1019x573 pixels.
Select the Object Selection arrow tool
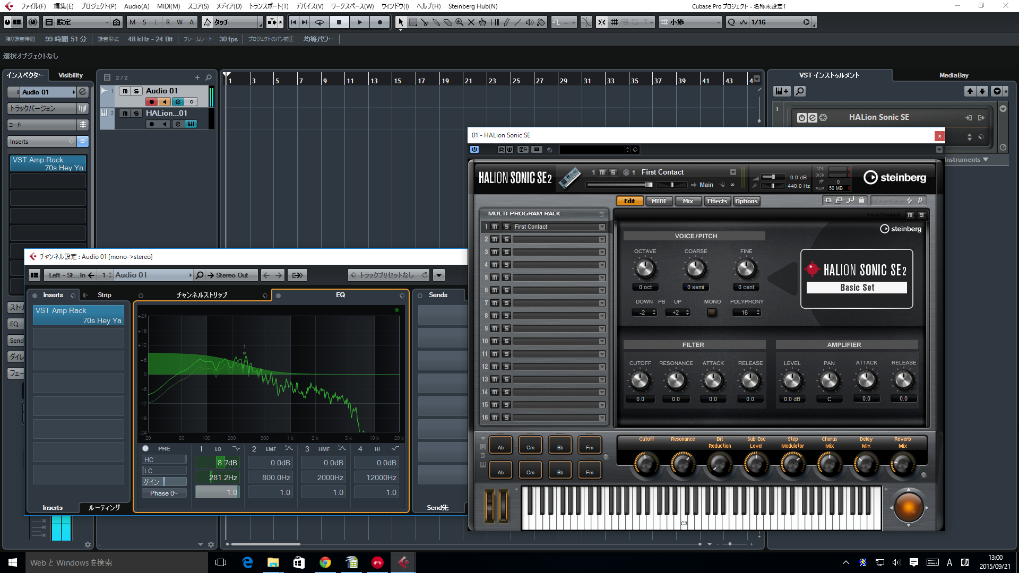(401, 22)
